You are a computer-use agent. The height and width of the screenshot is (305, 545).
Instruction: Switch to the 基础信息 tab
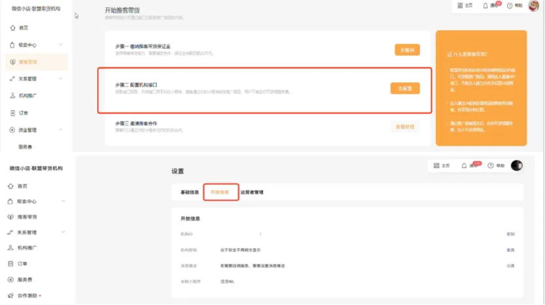[190, 192]
